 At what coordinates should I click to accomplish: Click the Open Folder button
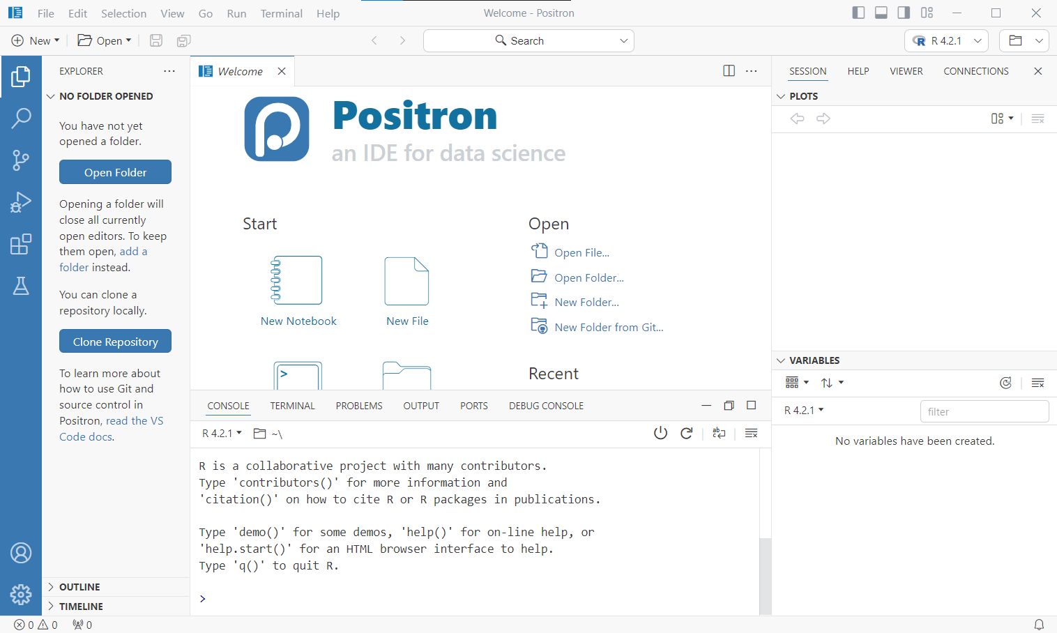pos(115,172)
